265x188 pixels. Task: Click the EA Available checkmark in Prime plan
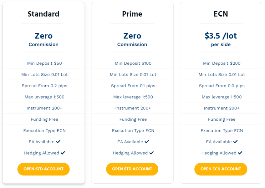point(147,142)
